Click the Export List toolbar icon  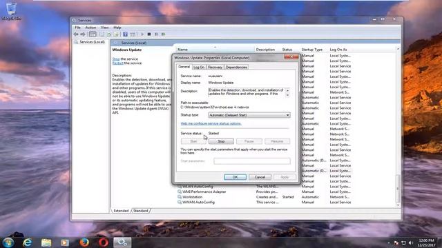116,34
